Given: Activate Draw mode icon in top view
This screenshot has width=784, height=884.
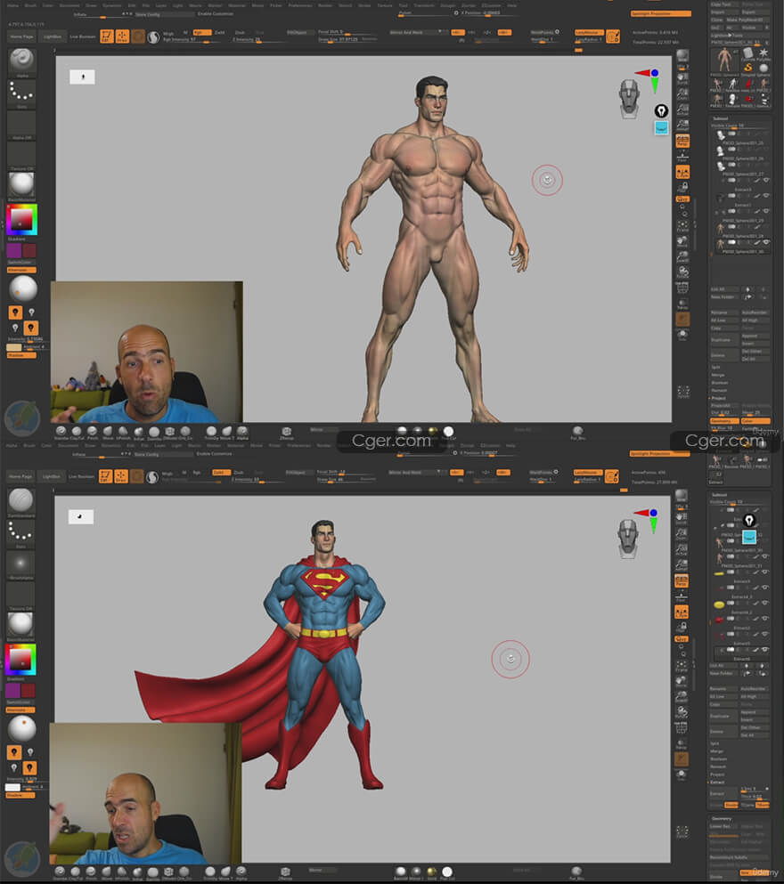Looking at the screenshot, I should 122,36.
